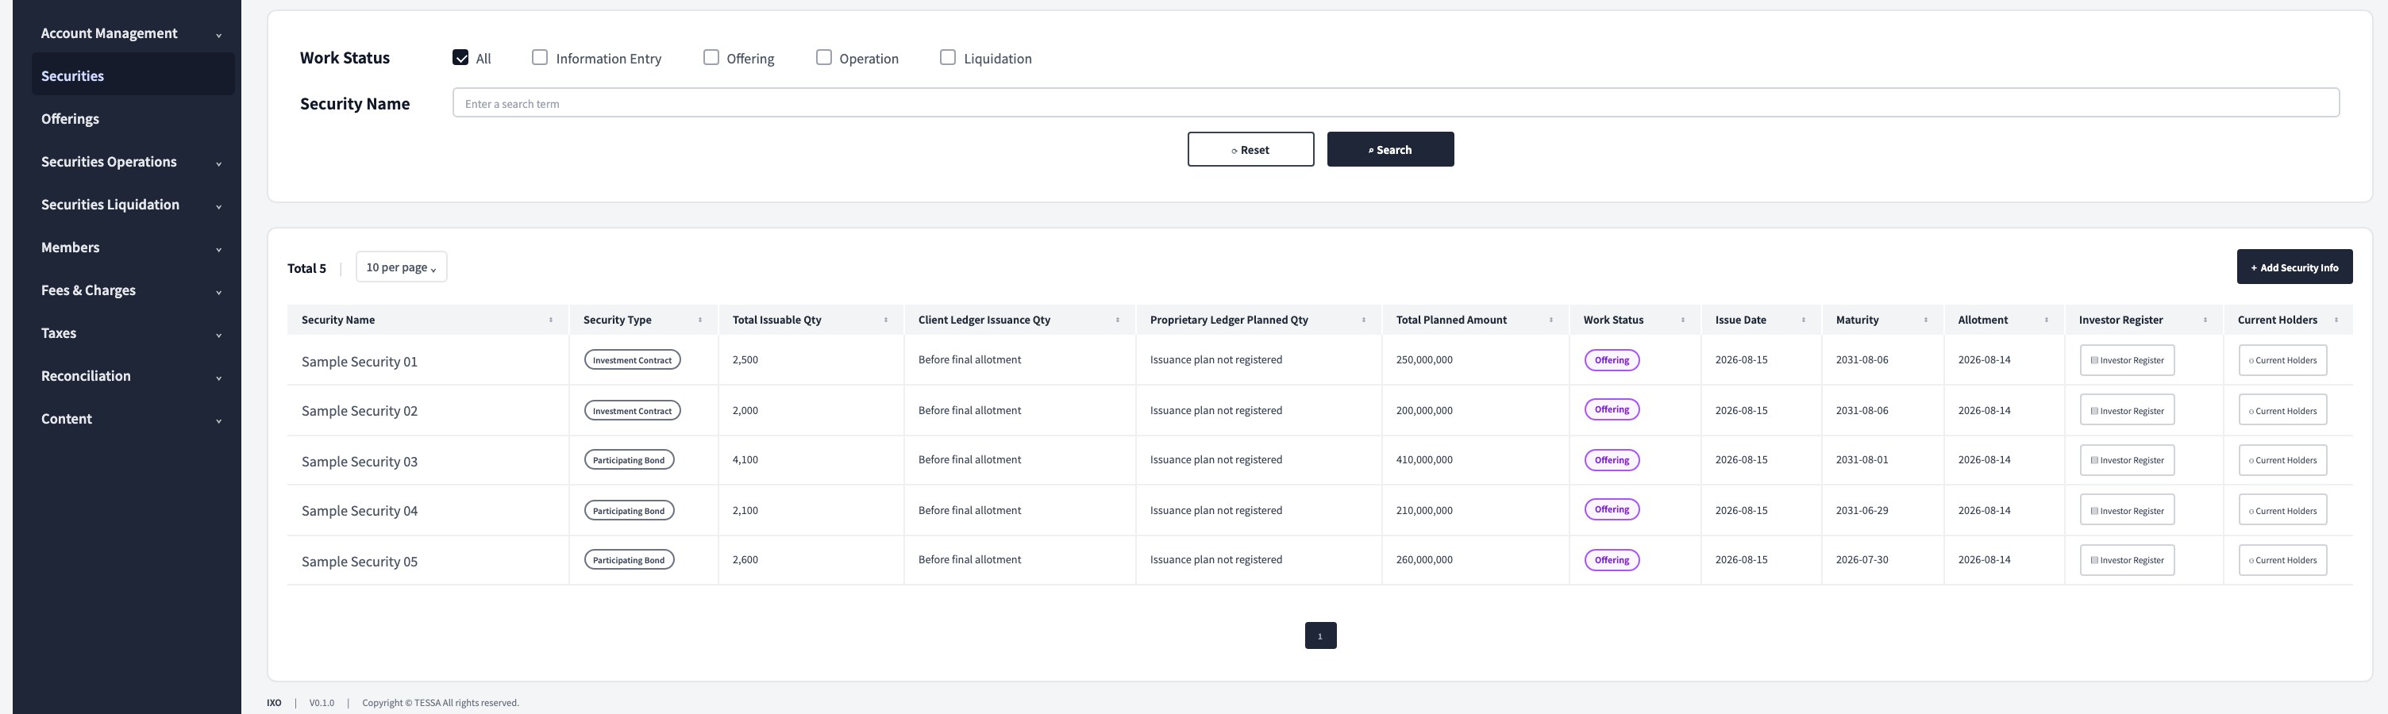Open Content in the sidebar

click(133, 419)
